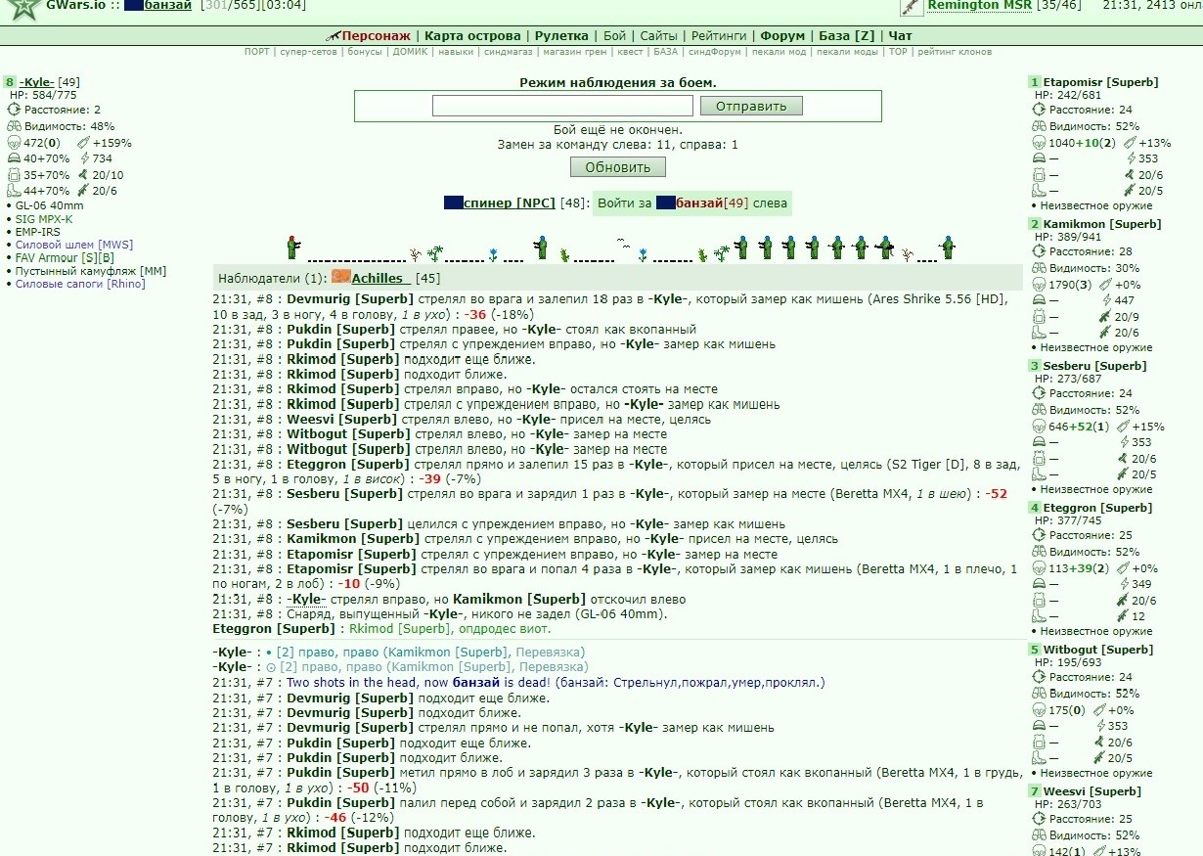Click EMP-IRS in equipment list
Screen dimensions: 1203x856
[38, 232]
